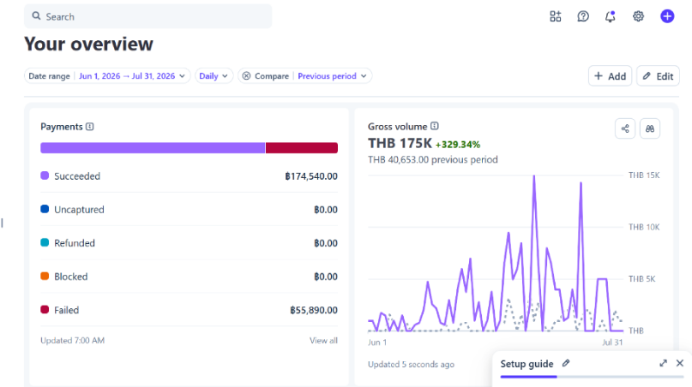Click the Gross volume share icon
Viewport: 692px width, 387px height.
[625, 128]
